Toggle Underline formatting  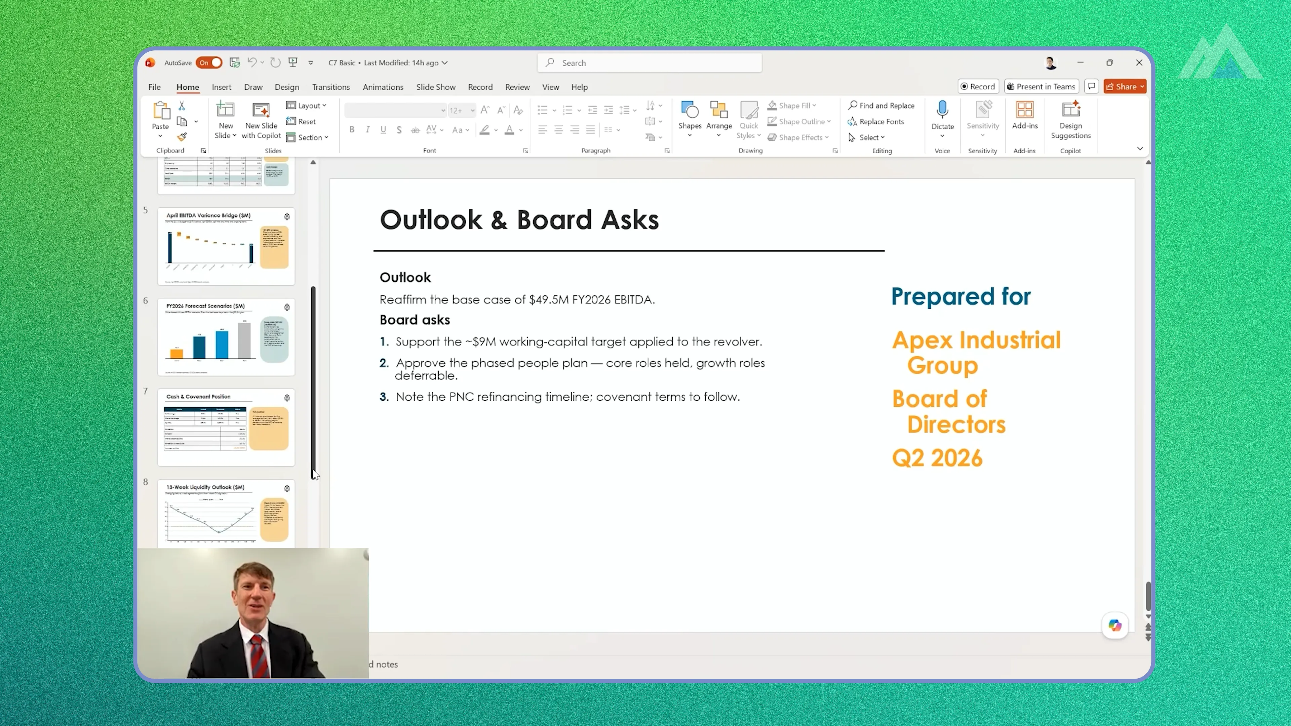click(x=383, y=130)
